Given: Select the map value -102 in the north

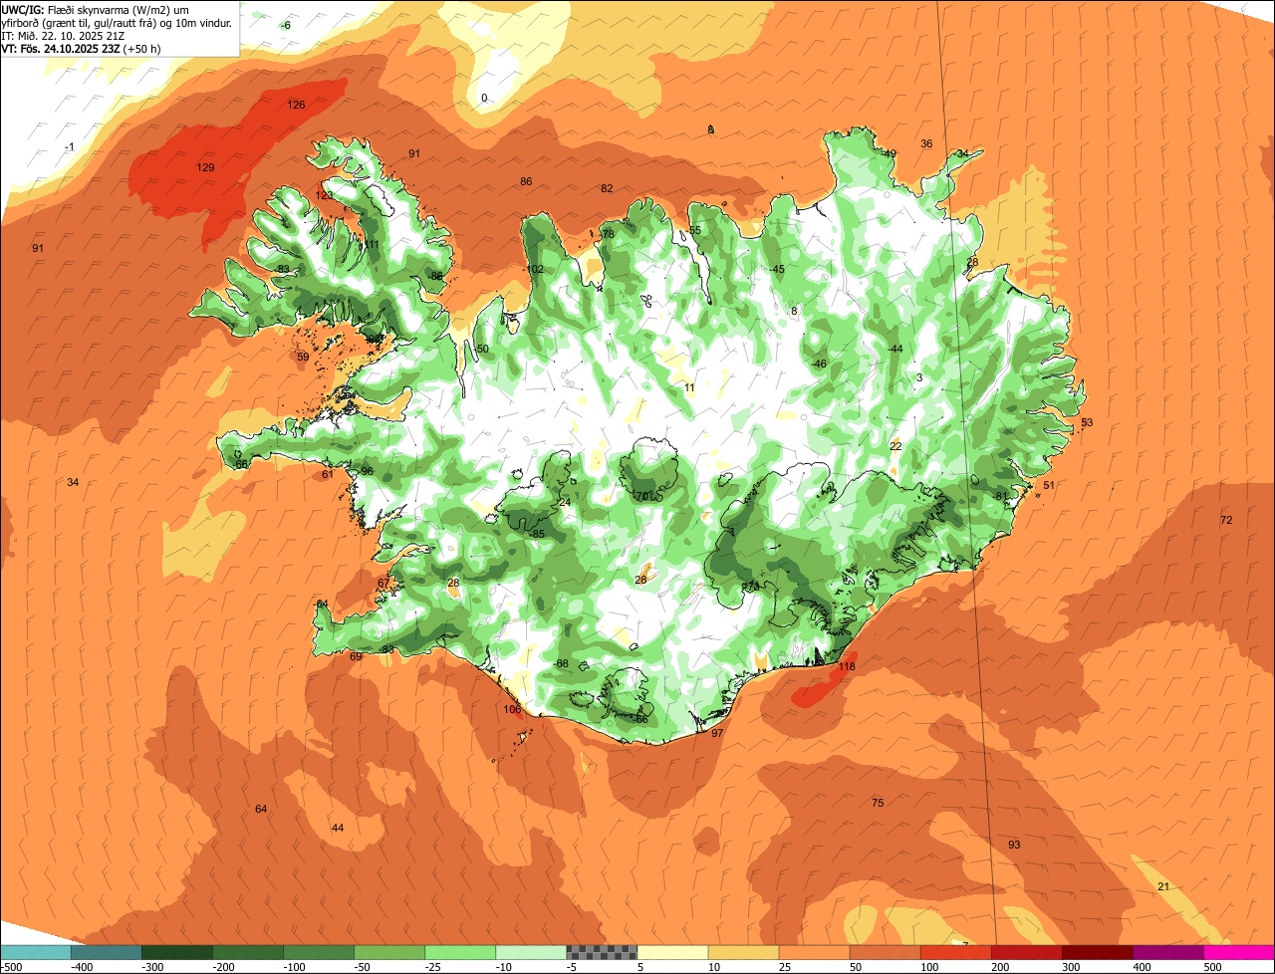Looking at the screenshot, I should (x=534, y=269).
